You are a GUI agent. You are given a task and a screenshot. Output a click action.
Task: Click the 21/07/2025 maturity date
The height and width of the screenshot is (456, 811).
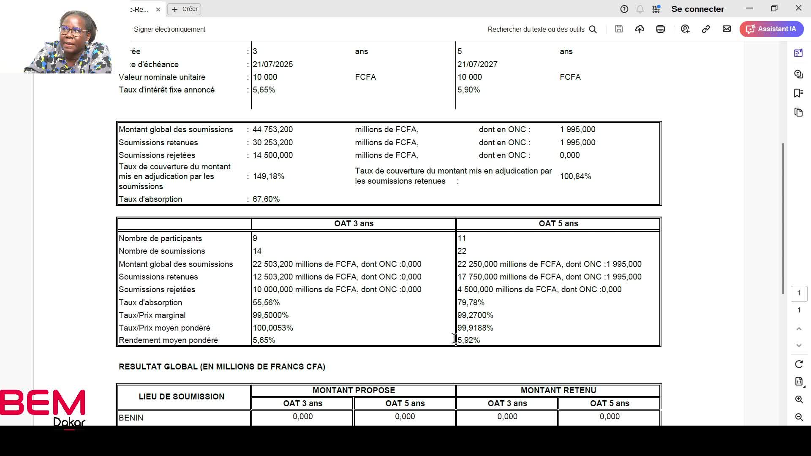click(272, 65)
